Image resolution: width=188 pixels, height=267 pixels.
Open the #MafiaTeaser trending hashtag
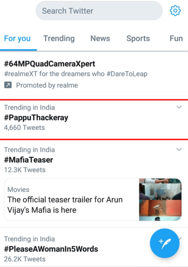[29, 160]
